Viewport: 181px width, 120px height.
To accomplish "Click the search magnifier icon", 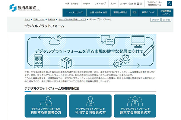I will 169,4.
